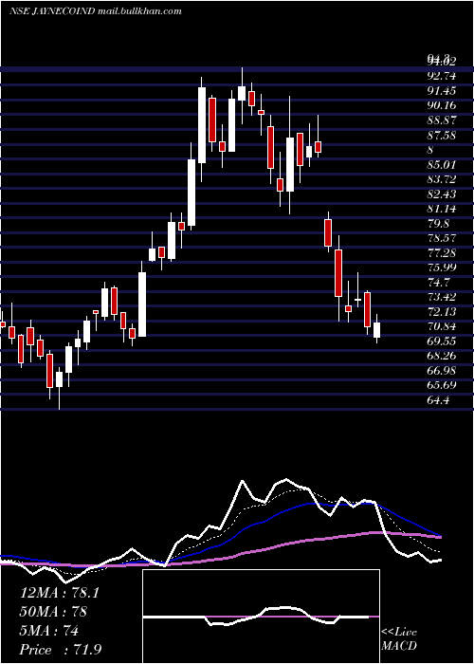Select the 82.43 price axis label
The width and height of the screenshot is (474, 664).
(x=441, y=194)
